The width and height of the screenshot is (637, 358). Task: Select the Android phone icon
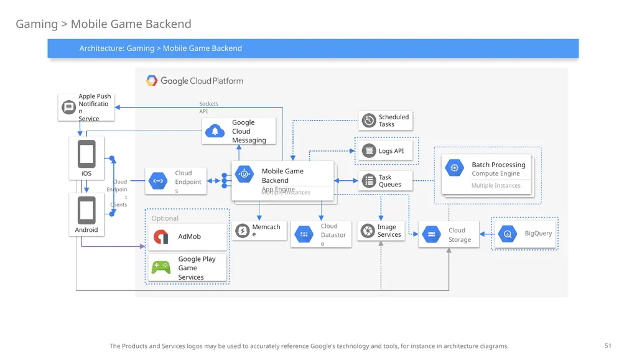(86, 210)
